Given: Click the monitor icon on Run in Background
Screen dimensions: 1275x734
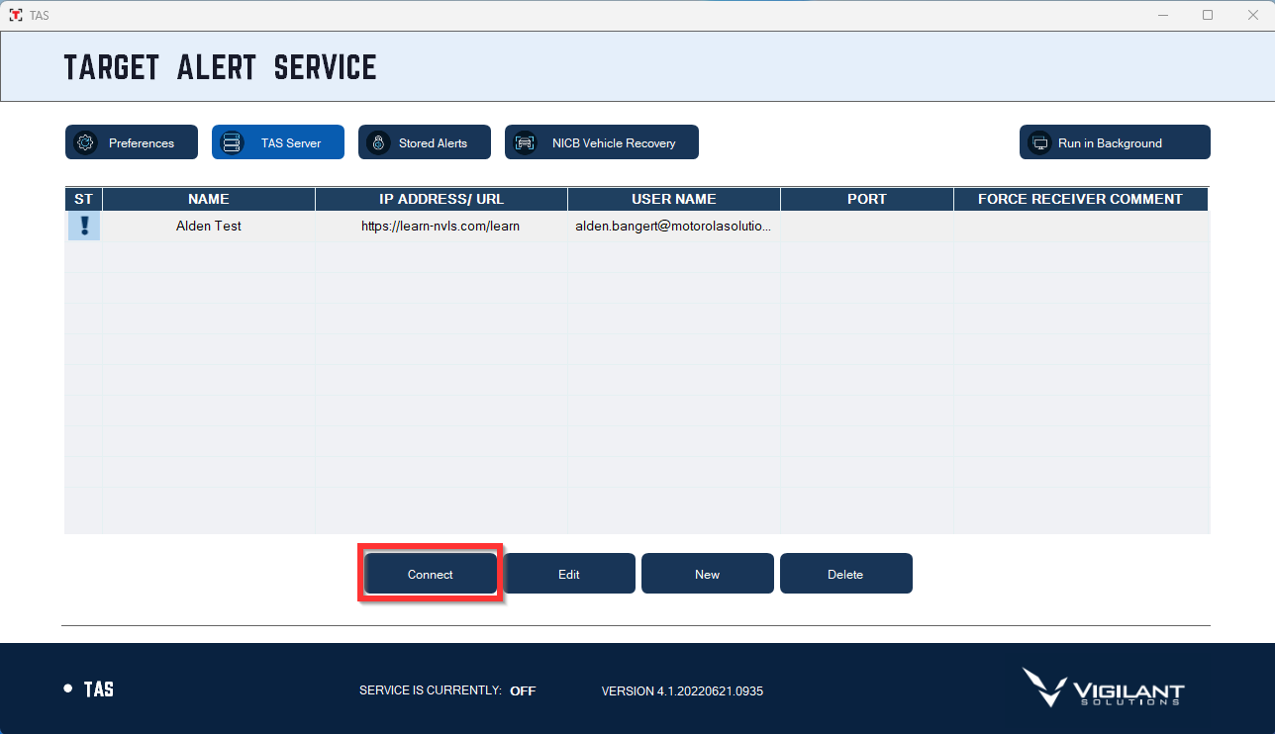Looking at the screenshot, I should (x=1039, y=142).
